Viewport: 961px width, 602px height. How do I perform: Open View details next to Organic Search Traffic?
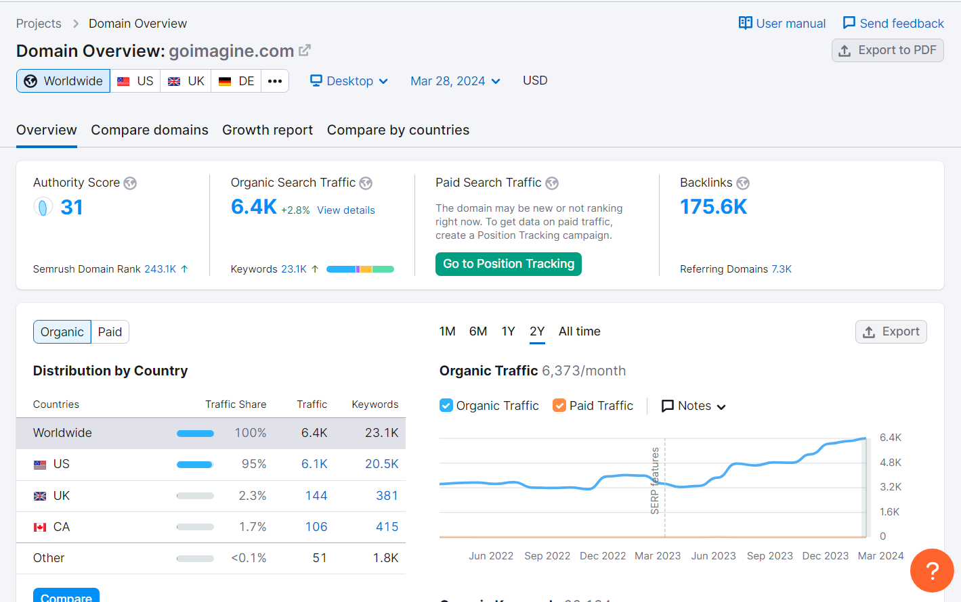point(345,210)
